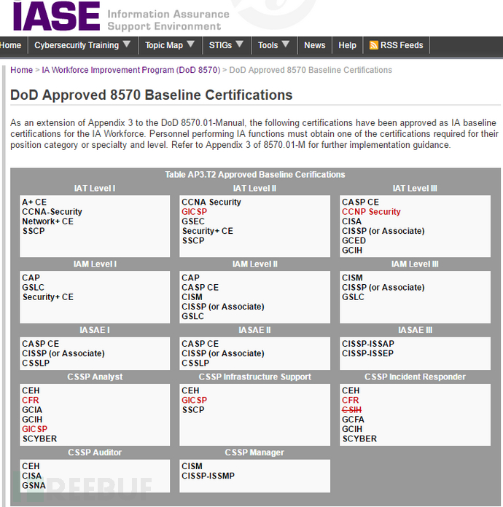Click the Home breadcrumb link
Image resolution: width=503 pixels, height=507 pixels.
[x=21, y=70]
